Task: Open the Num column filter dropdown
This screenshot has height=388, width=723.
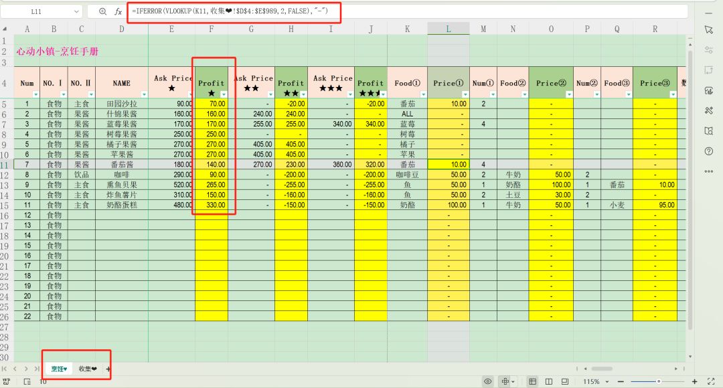Action: pos(35,94)
